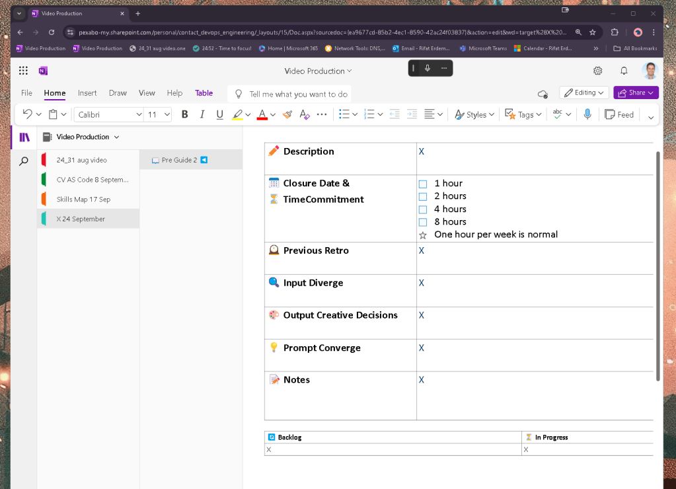
Task: Check the 8 hours checkbox
Action: coord(423,223)
